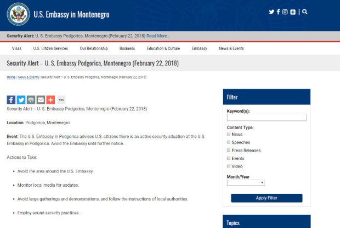Focus the Keyword(s) input field
Viewport: 340px width, 228px height.
tap(267, 118)
